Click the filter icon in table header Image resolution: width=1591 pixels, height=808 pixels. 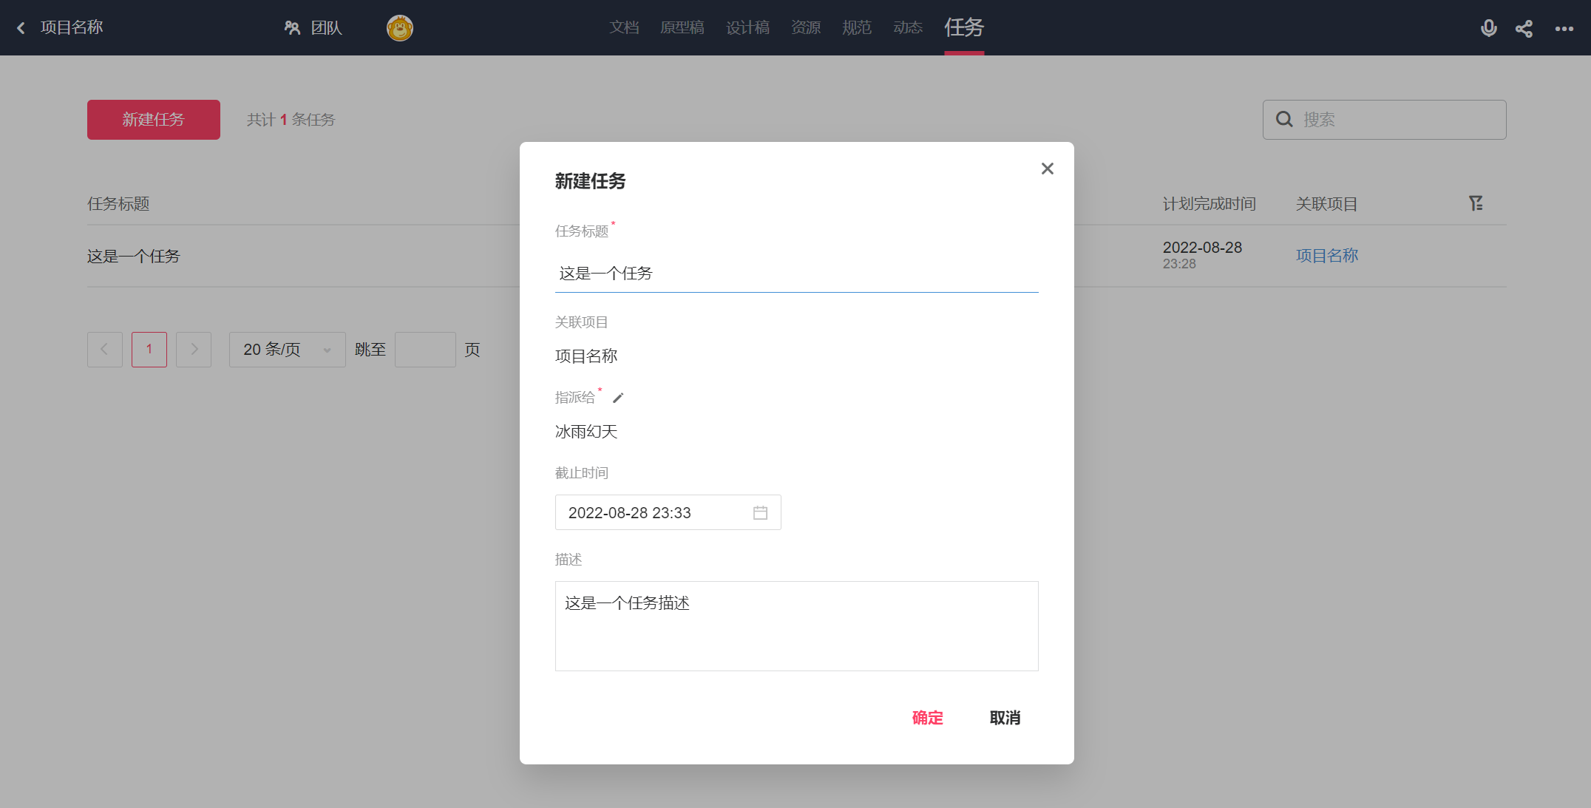click(1476, 203)
